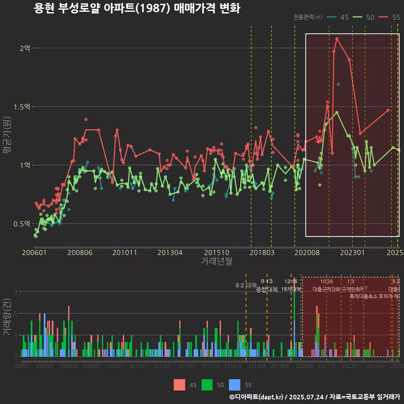Click the 거래년월 axis title

pyautogui.click(x=217, y=261)
